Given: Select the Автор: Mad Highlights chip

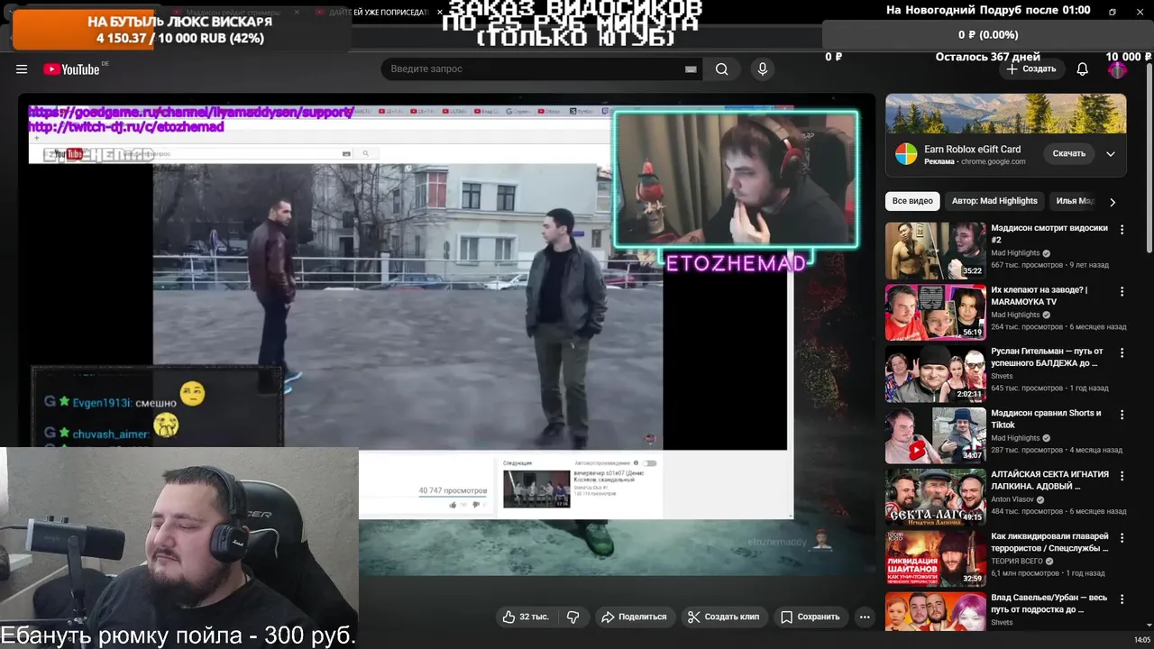Looking at the screenshot, I should tap(994, 201).
